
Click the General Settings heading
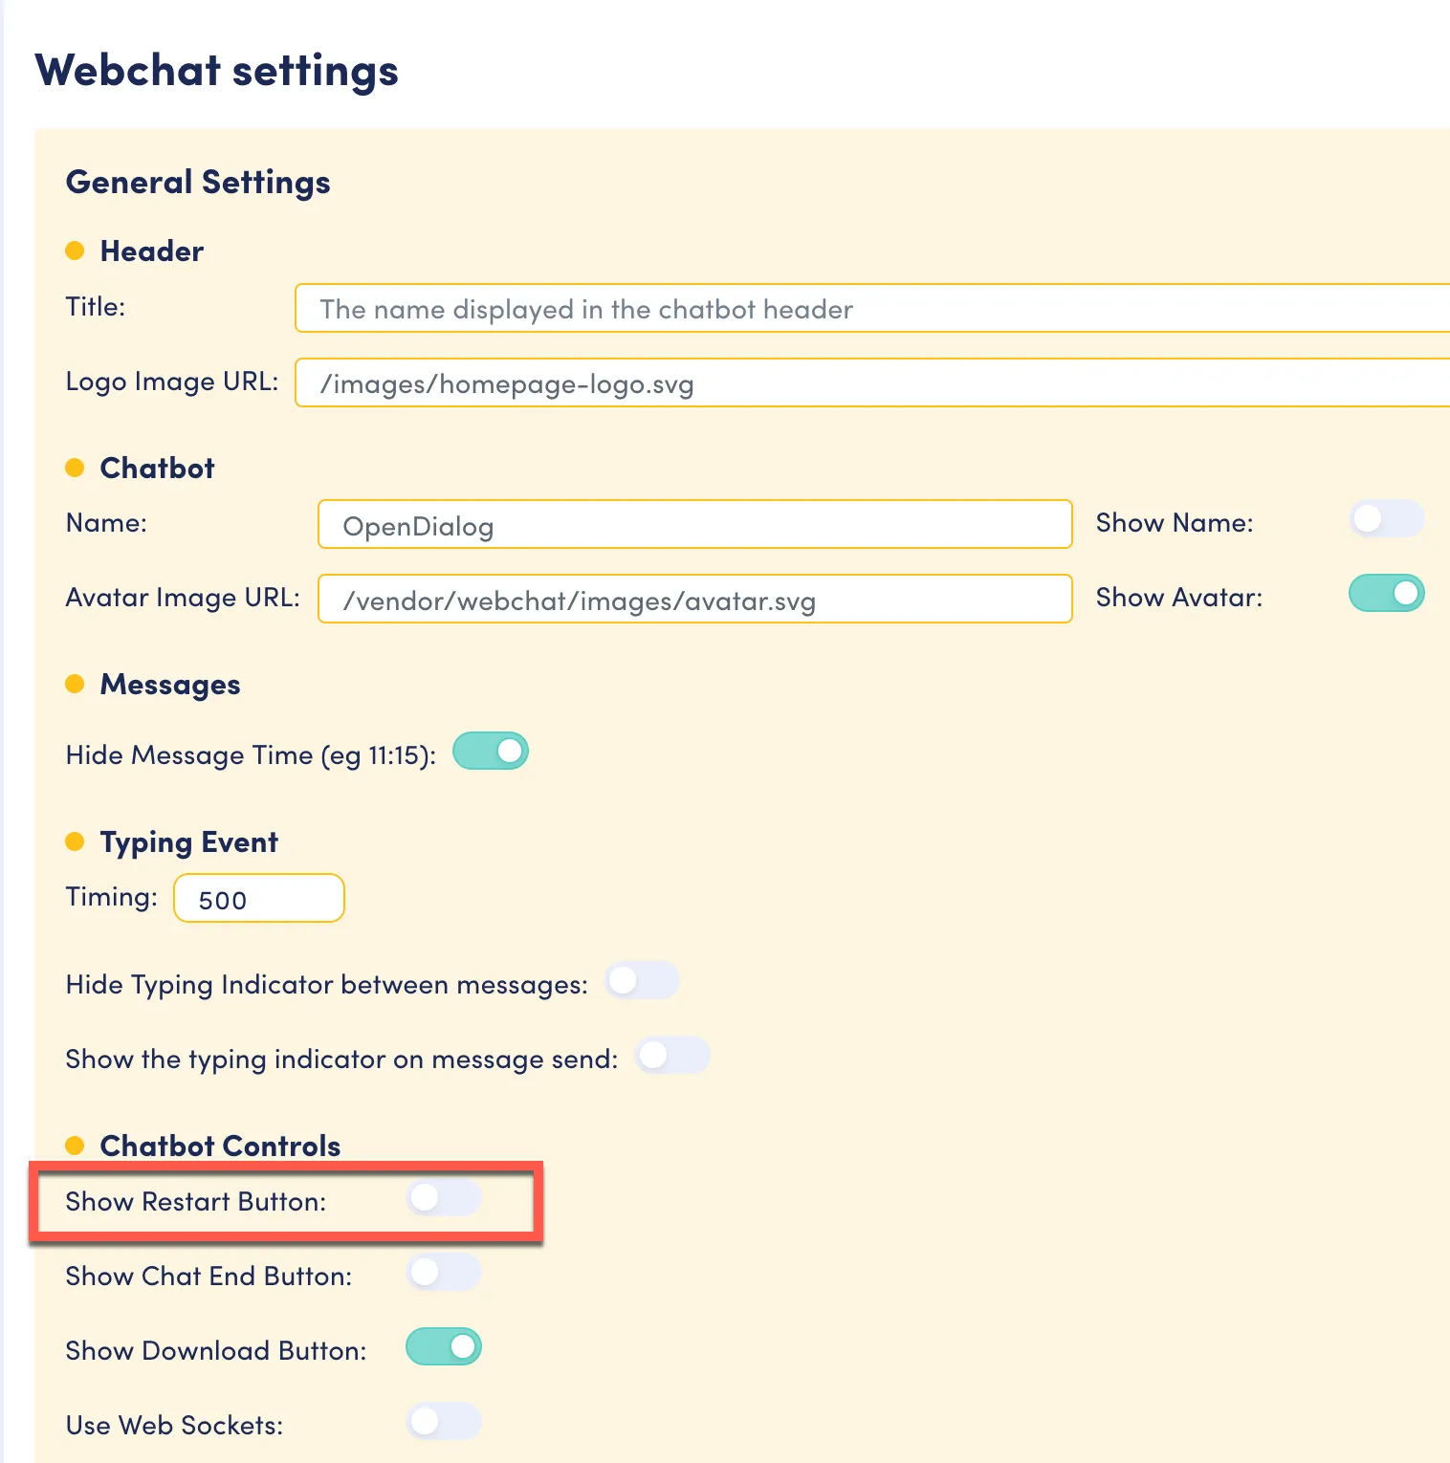pos(198,182)
